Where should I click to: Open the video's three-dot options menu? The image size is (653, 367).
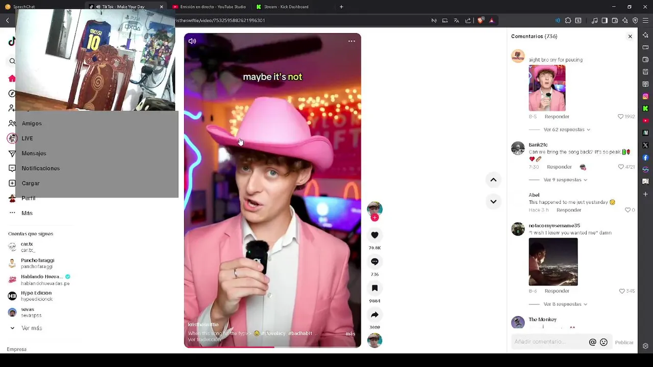[x=351, y=41]
